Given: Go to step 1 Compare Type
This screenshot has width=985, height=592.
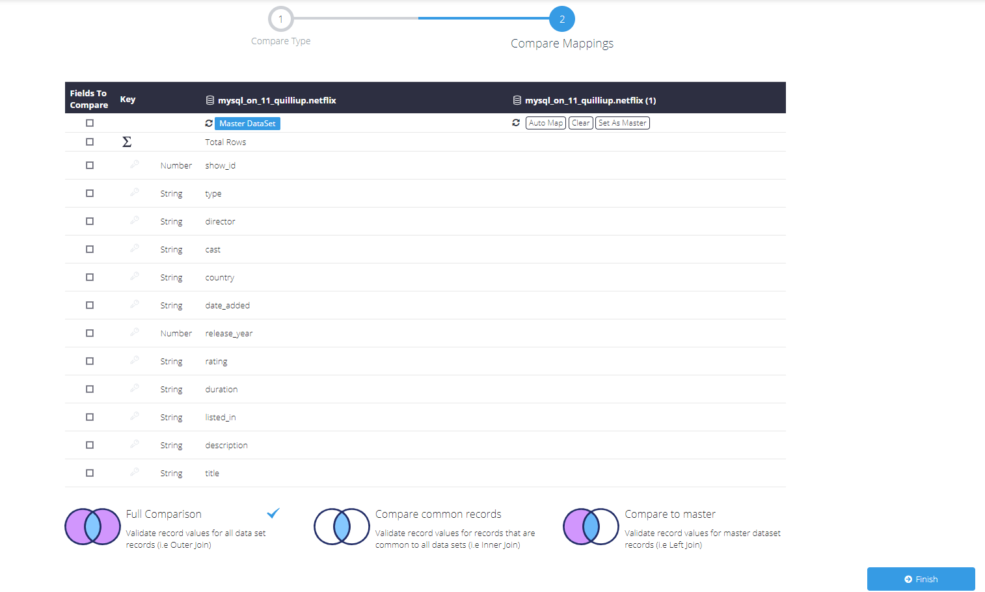Looking at the screenshot, I should click(x=281, y=20).
